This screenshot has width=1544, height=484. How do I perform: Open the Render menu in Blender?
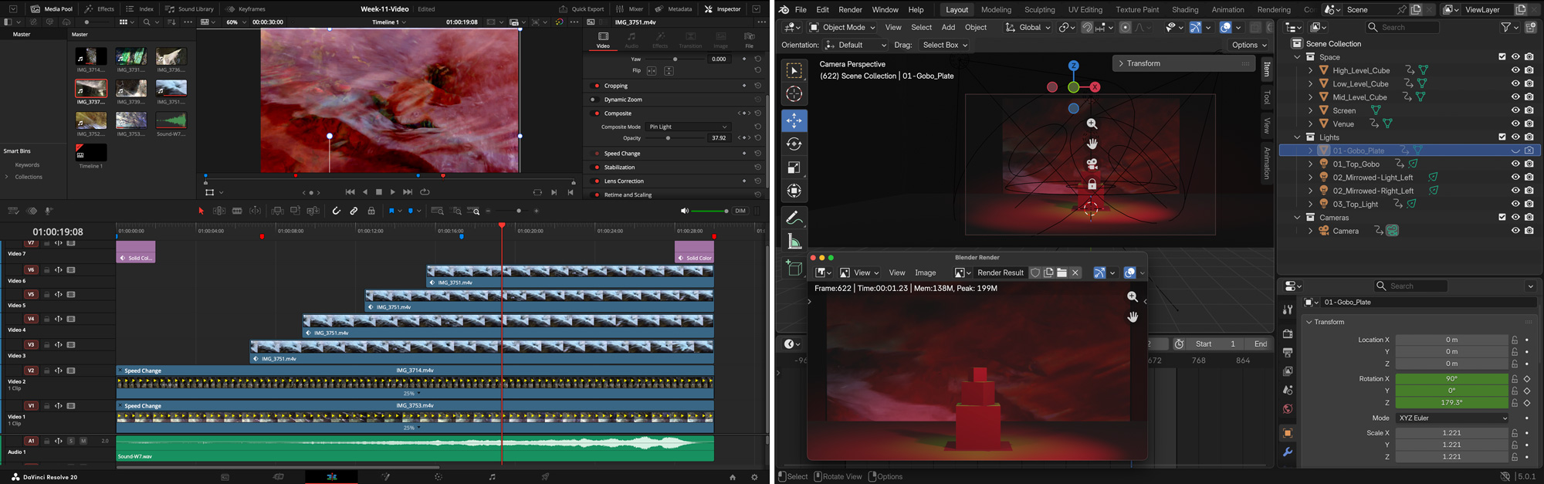[x=850, y=10]
